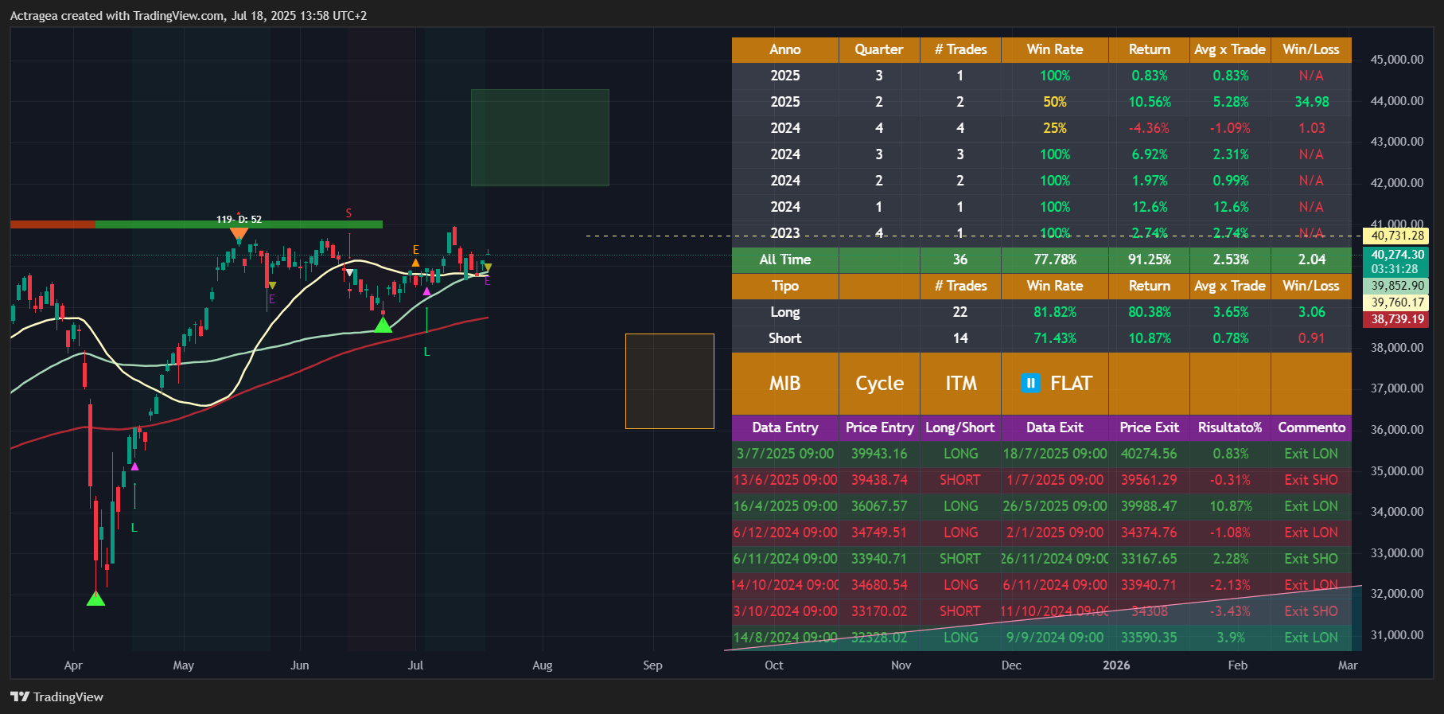
Task: Click the Win/Loss header in the top row
Action: 1311,49
